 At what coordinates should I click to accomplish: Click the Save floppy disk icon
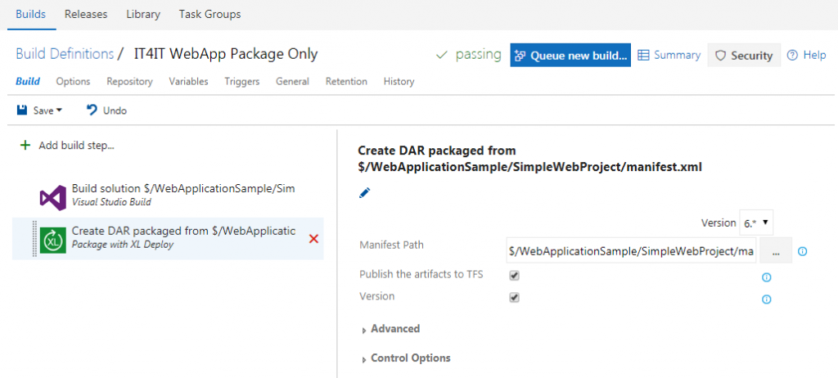pos(22,110)
